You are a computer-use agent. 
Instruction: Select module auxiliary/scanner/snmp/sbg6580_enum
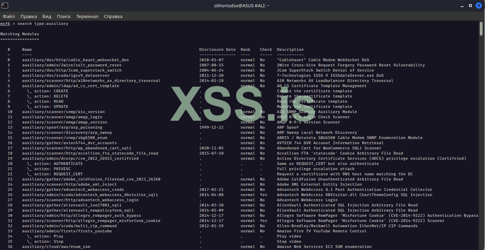click(x=64, y=138)
